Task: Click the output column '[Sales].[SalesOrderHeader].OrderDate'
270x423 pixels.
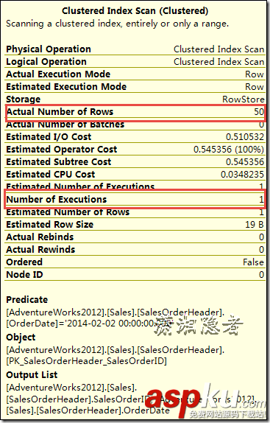Action: click(x=88, y=410)
